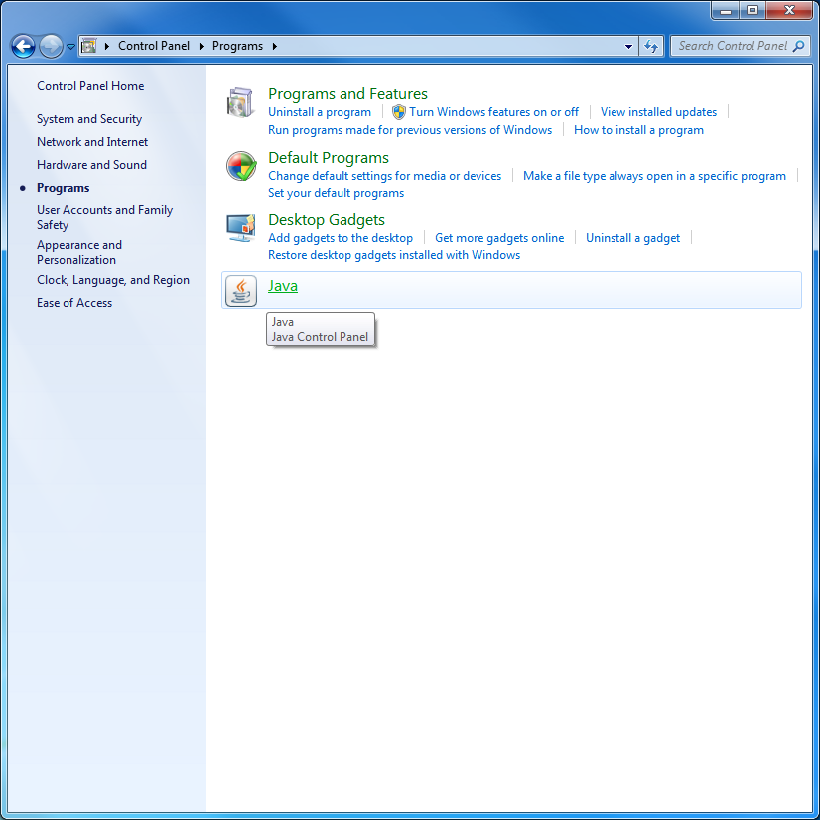Screen dimensions: 820x820
Task: Expand the arrow after Control Panel breadcrumb
Action: pos(202,46)
